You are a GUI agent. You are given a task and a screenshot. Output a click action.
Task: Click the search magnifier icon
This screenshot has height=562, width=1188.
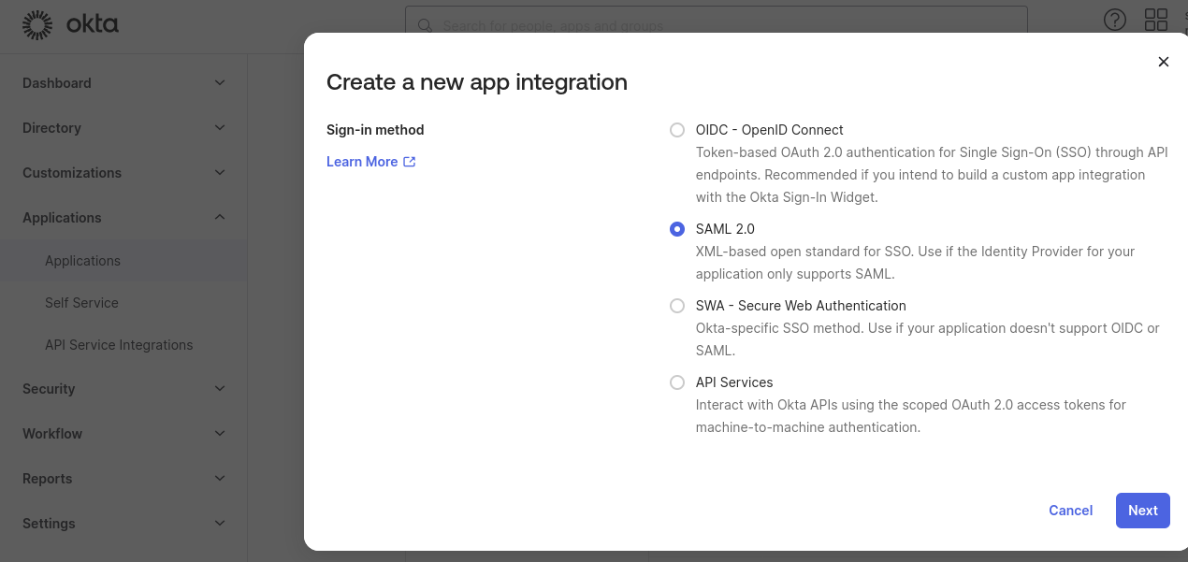[426, 25]
